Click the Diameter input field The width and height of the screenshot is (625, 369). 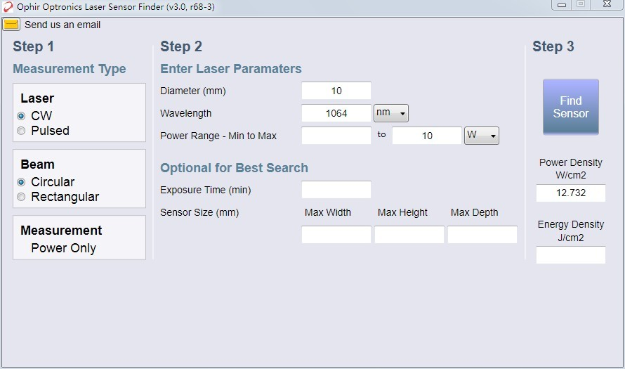coord(336,91)
